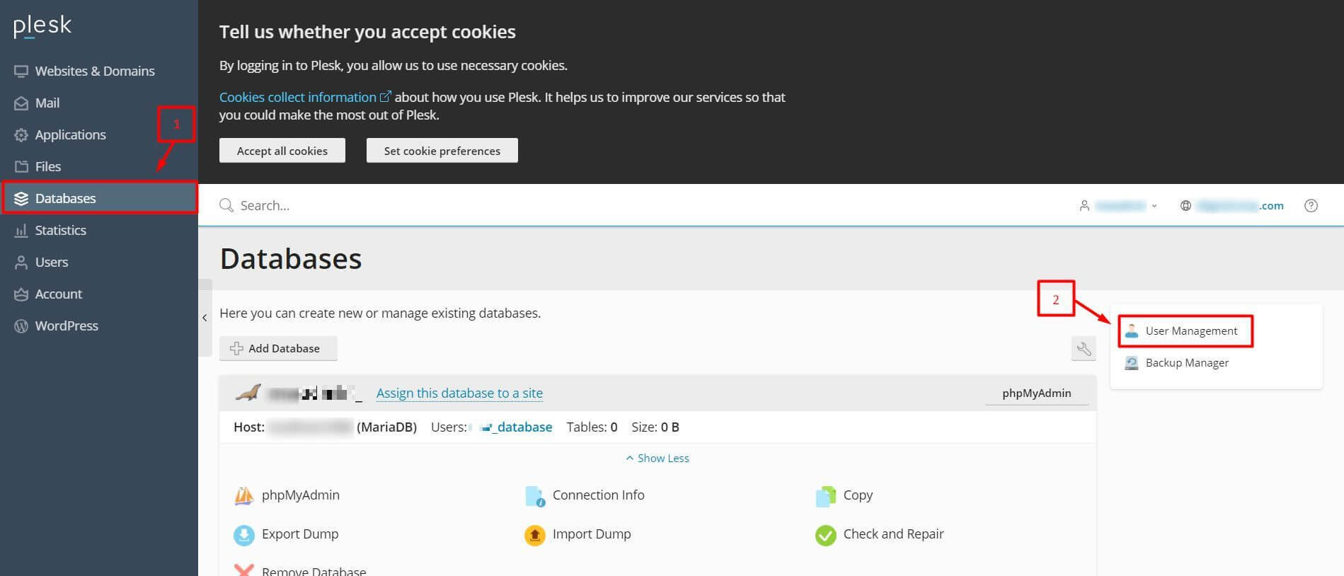1344x576 pixels.
Task: Click Assign this database to a site
Action: point(459,393)
